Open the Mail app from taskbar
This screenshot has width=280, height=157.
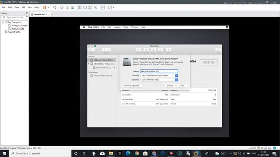coord(102,153)
